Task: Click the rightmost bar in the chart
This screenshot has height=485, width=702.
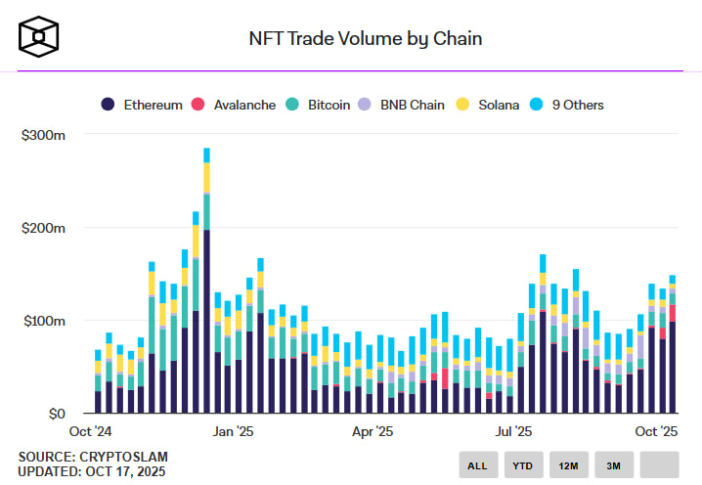Action: pyautogui.click(x=673, y=352)
